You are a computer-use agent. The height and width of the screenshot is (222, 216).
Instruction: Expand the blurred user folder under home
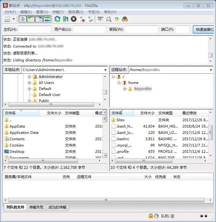[125, 89]
